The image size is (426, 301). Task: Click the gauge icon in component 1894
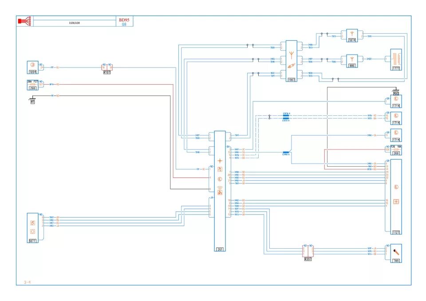tap(32, 65)
